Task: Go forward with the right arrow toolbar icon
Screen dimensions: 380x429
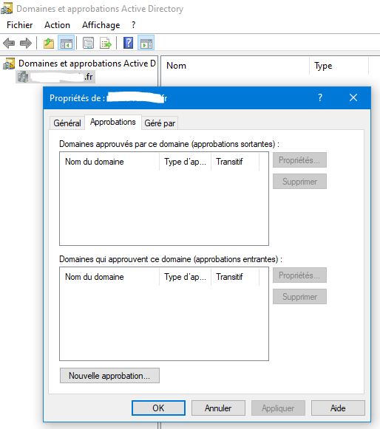Action: (x=26, y=43)
